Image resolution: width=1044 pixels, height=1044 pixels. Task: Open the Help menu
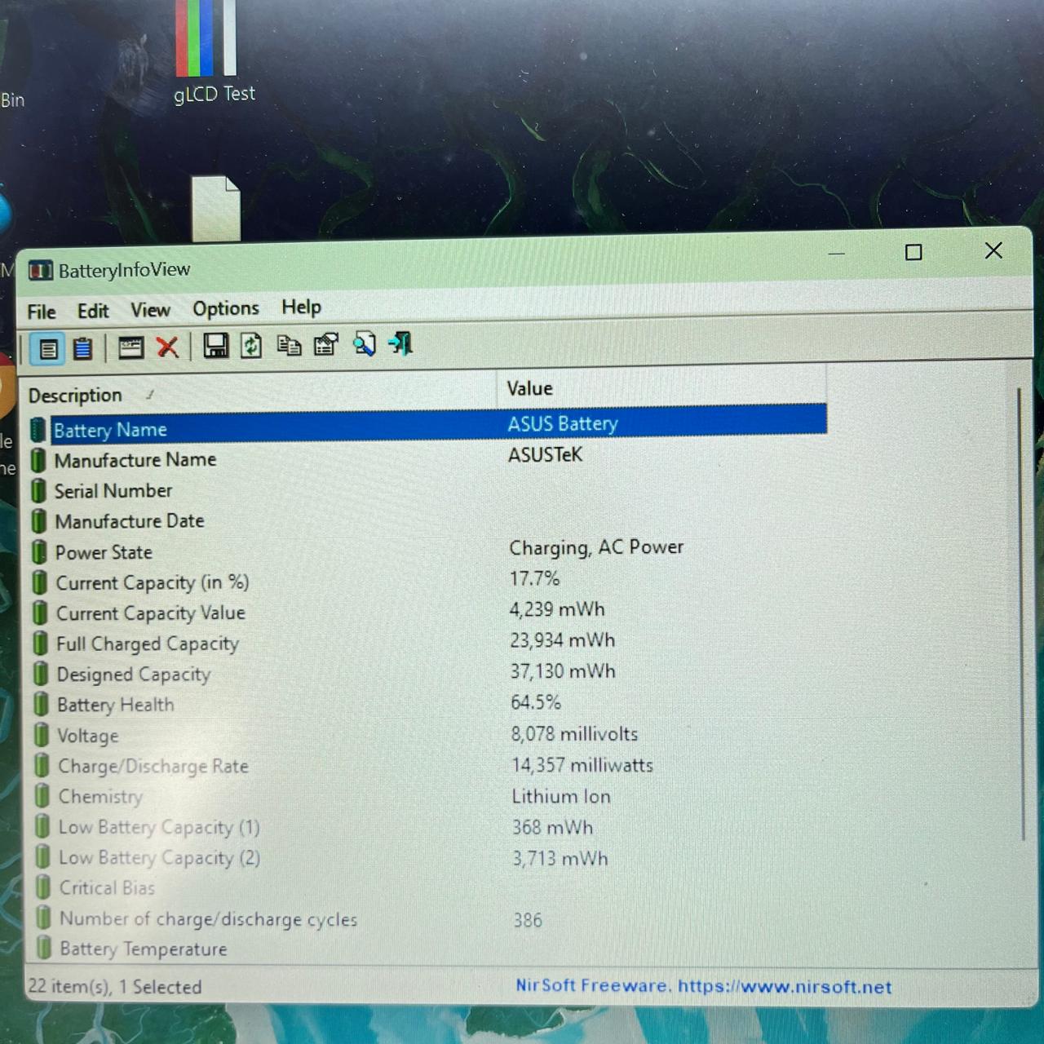click(302, 307)
